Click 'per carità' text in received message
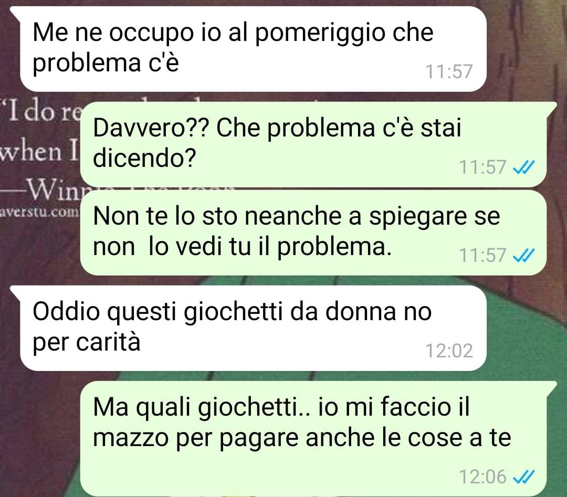Viewport: 567px width, 497px height. tap(87, 343)
